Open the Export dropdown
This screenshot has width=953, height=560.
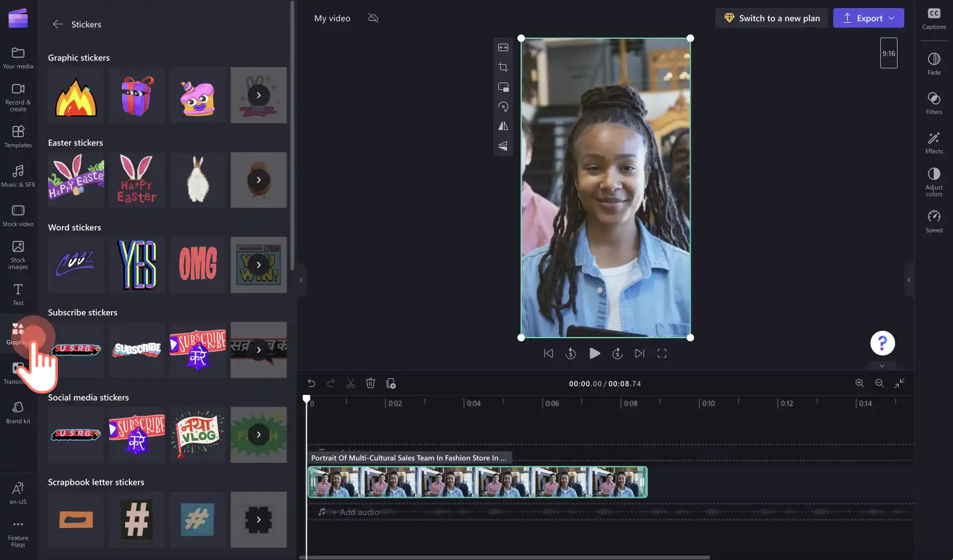(x=869, y=18)
